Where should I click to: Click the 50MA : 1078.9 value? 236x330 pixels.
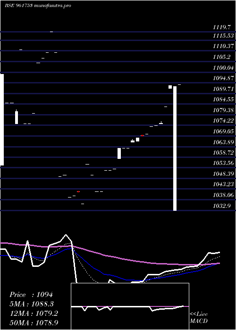(x=34, y=322)
